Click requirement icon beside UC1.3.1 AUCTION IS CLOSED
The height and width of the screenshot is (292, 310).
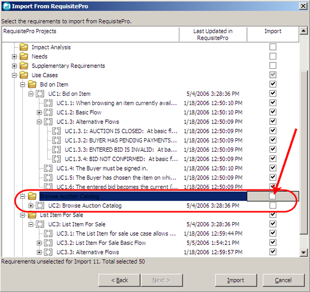pyautogui.click(x=56, y=131)
